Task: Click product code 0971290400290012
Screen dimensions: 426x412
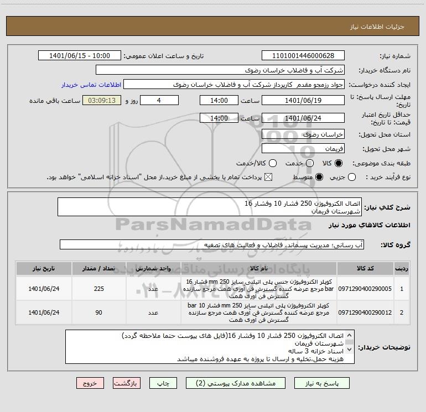Action: click(x=365, y=312)
